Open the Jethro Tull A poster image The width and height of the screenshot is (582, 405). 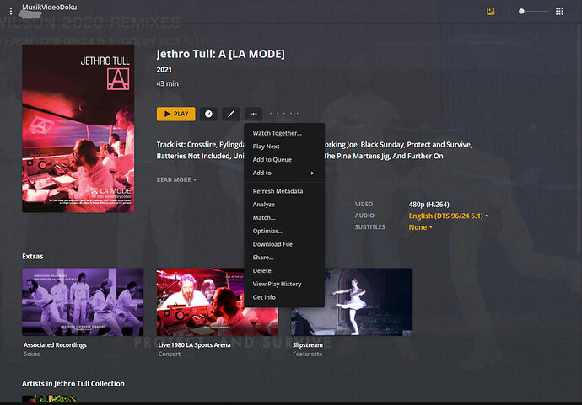pyautogui.click(x=78, y=129)
